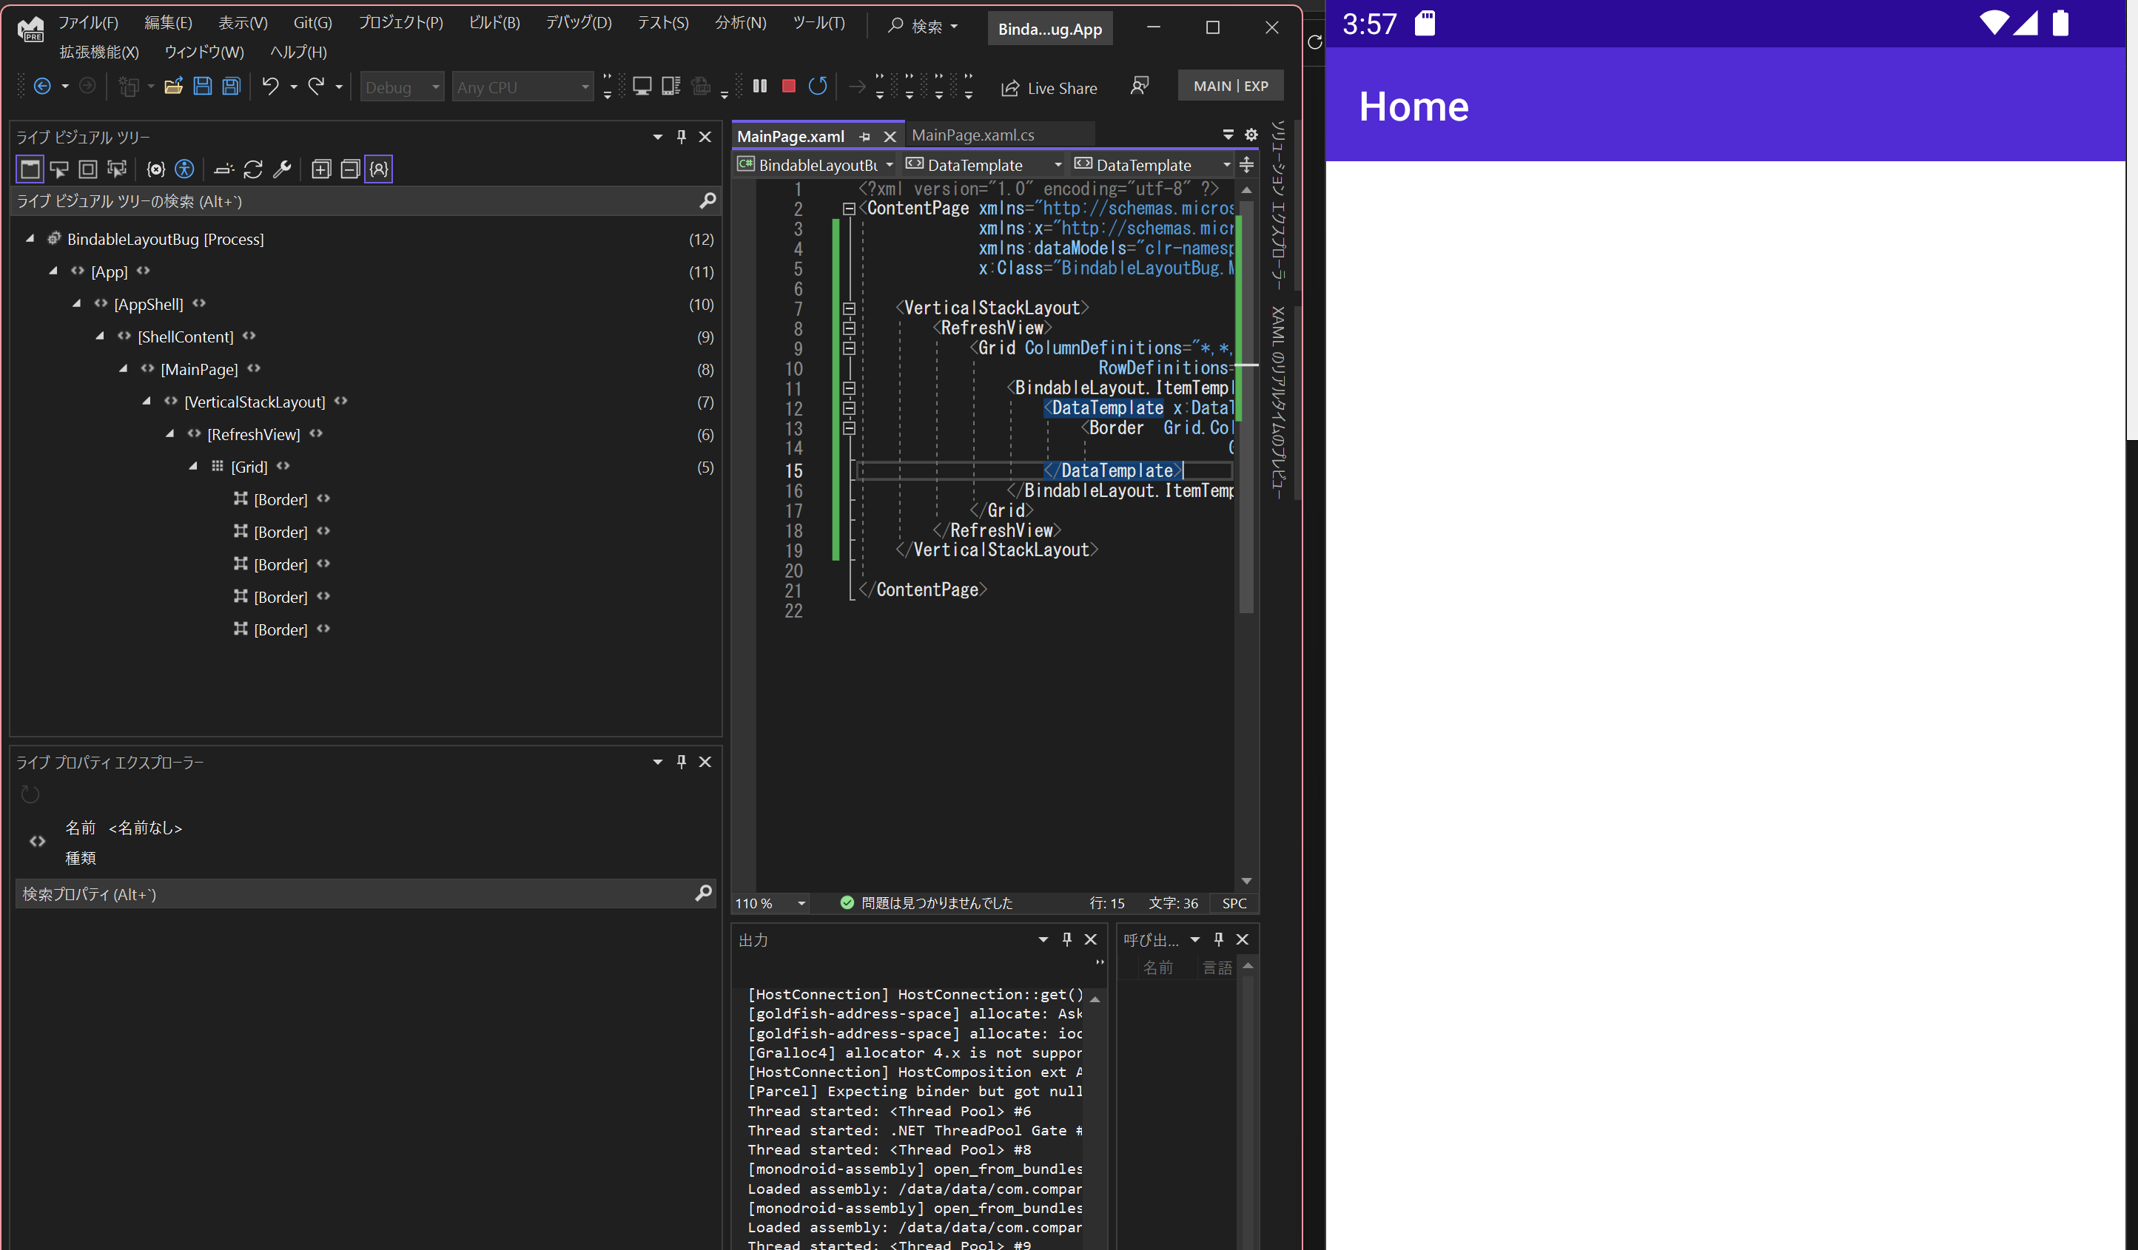The height and width of the screenshot is (1250, 2138).
Task: Toggle element selection in the running app
Action: coord(58,169)
